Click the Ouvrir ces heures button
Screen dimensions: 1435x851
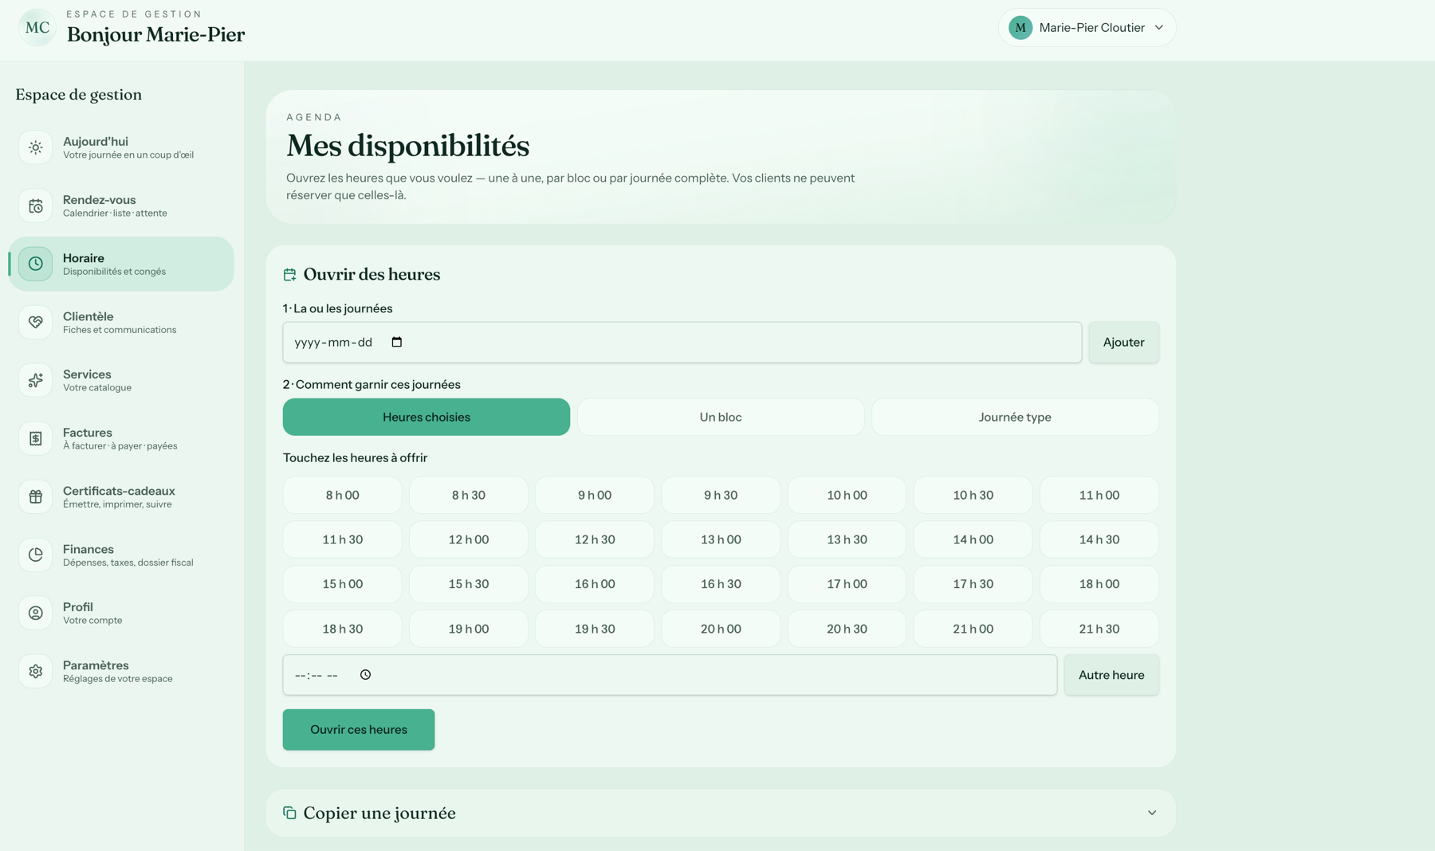tap(359, 729)
